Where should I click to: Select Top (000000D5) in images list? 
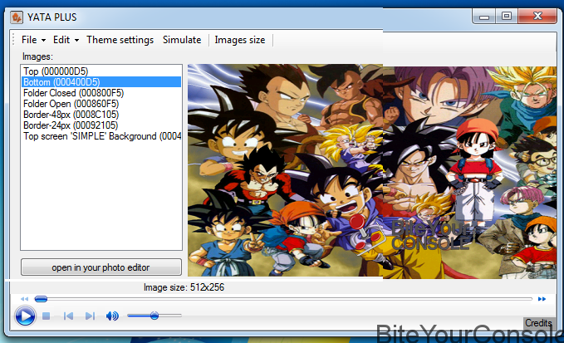(x=101, y=71)
